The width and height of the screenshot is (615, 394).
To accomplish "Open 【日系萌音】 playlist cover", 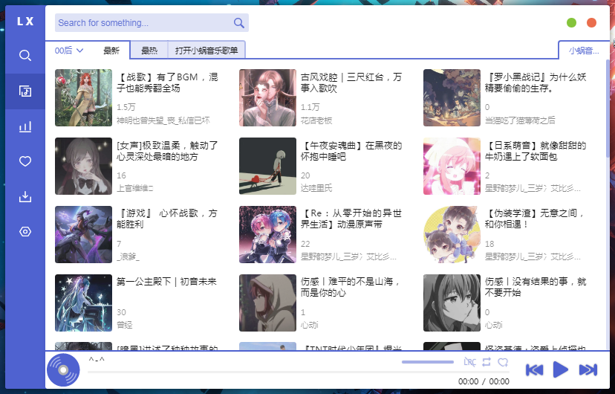I will coord(452,166).
